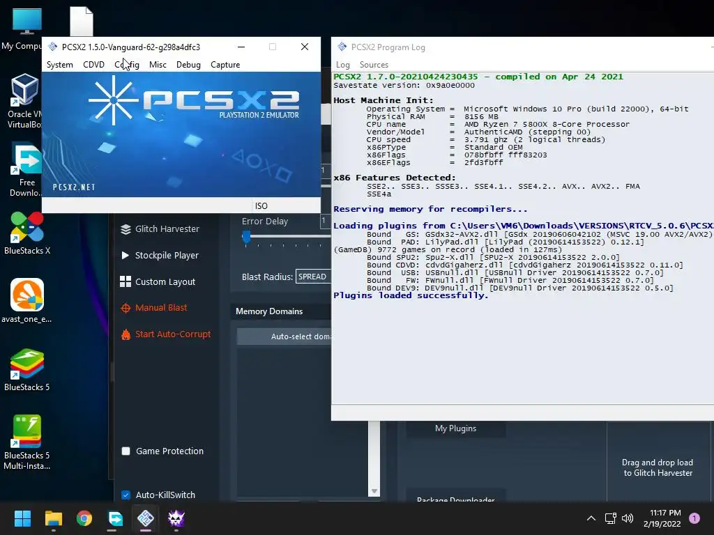Open File Explorer from taskbar
Viewport: 714px width, 535px height.
pyautogui.click(x=53, y=518)
